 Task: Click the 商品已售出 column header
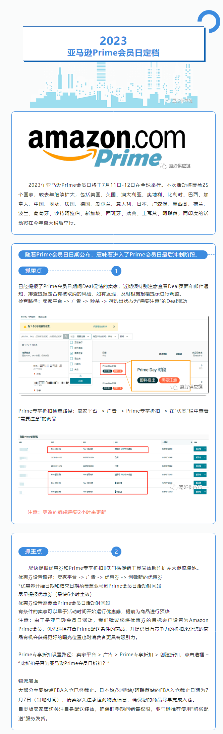[198, 353]
